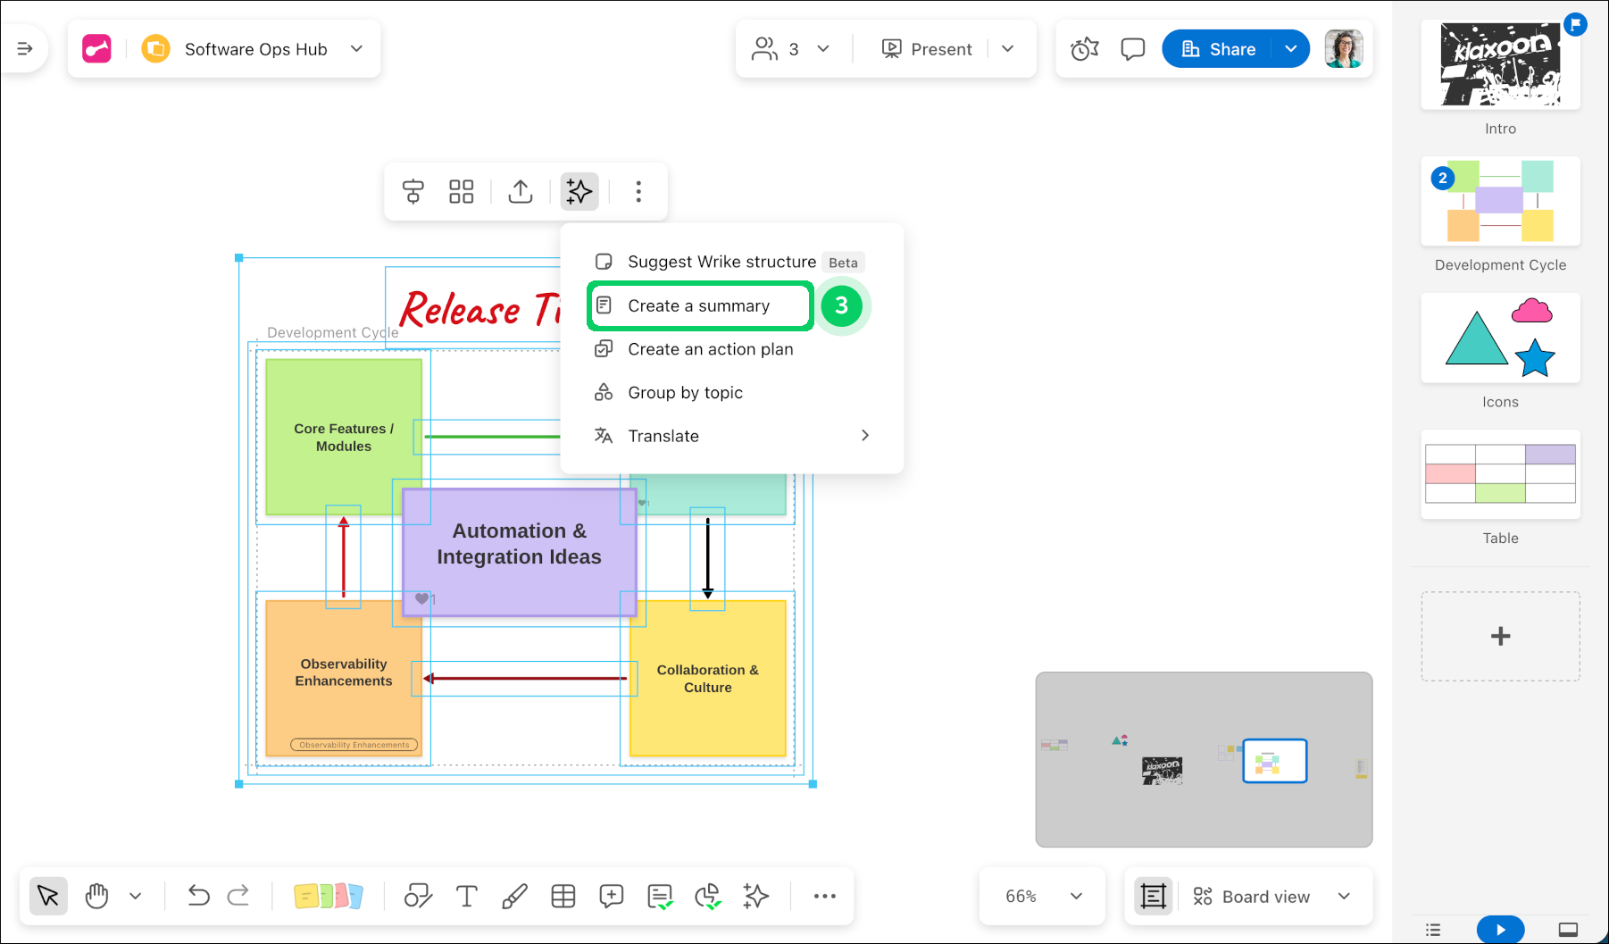Screen dimensions: 1609x944
Task: Select the hand pan tool
Action: click(96, 896)
